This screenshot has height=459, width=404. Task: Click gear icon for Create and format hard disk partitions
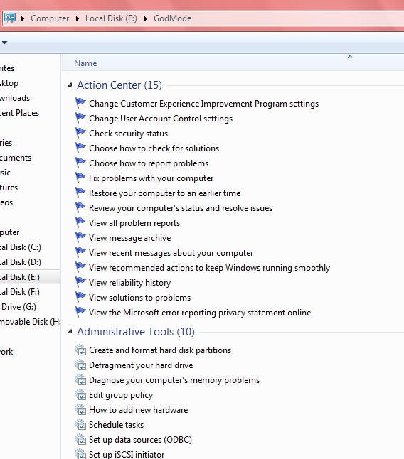click(x=80, y=350)
